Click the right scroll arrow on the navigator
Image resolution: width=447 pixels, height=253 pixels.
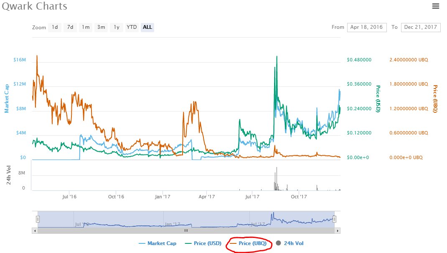[338, 230]
